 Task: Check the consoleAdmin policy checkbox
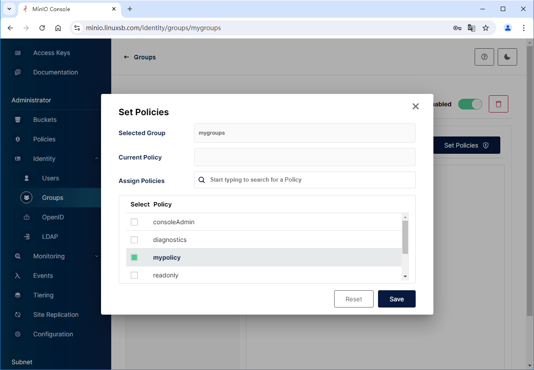134,222
